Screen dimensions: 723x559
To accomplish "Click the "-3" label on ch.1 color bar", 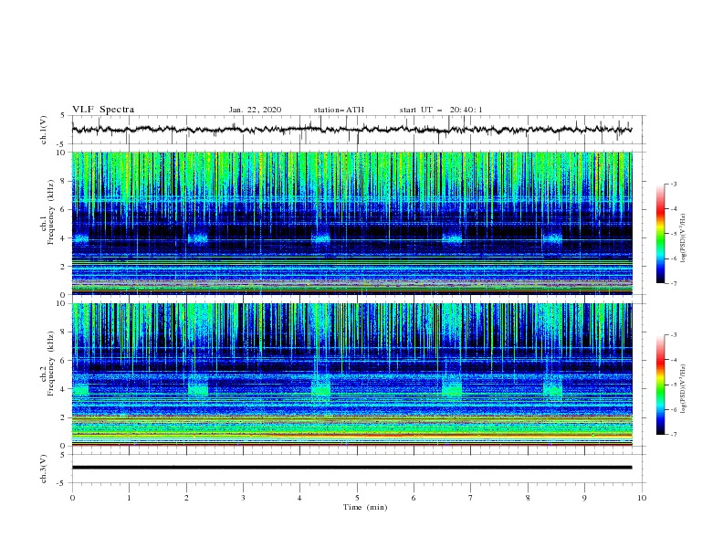I will coord(673,184).
